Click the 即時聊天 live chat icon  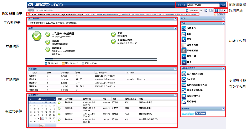click(x=184, y=102)
